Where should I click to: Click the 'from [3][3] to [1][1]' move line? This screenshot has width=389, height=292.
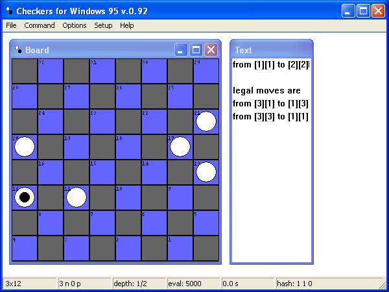click(x=270, y=116)
